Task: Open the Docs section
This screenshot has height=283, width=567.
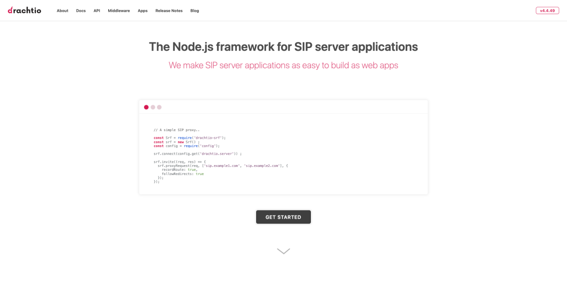Action: tap(80, 10)
